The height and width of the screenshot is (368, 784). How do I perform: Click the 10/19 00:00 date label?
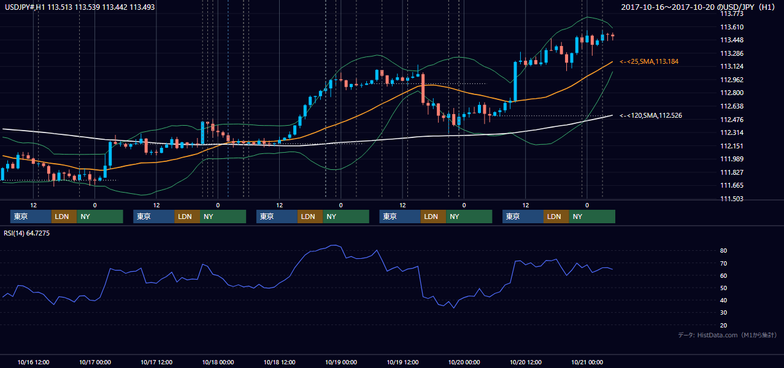(341, 362)
